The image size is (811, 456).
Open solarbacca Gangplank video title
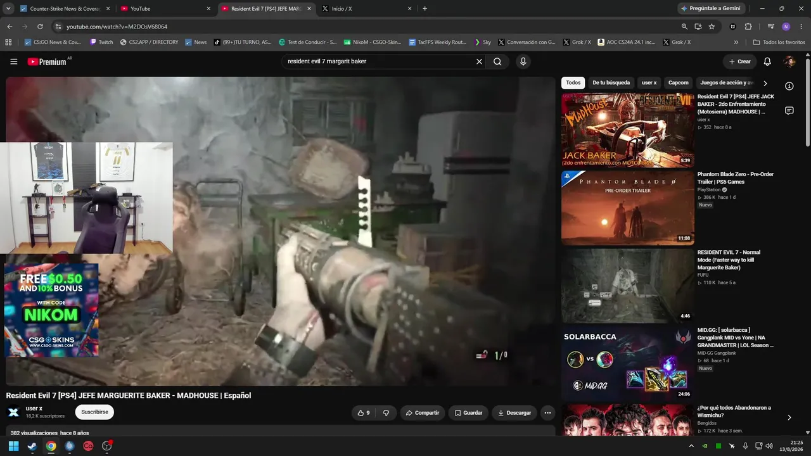(736, 338)
